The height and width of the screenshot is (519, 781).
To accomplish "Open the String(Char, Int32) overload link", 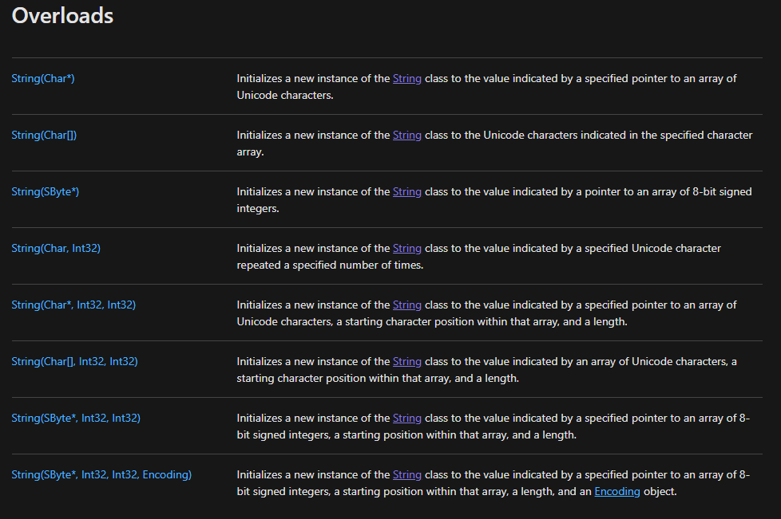I will click(56, 249).
